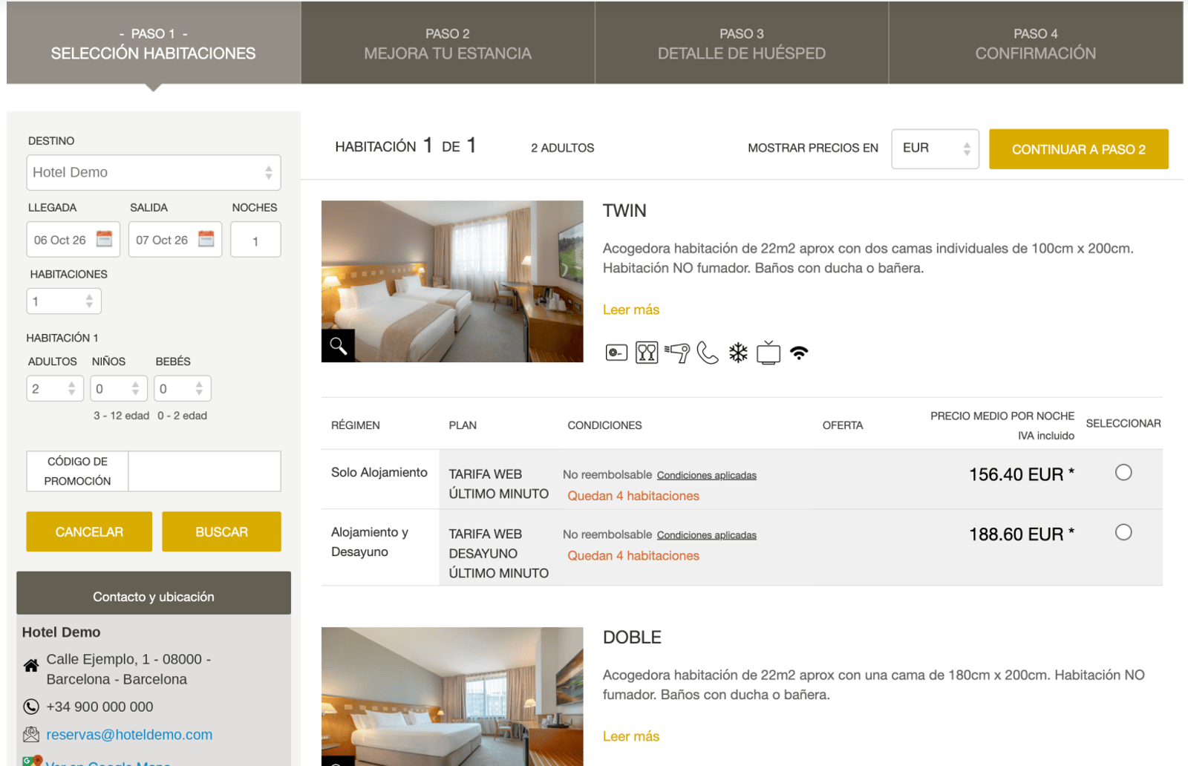1188x766 pixels.
Task: Click the Llegada date field 06 Oct 26
Action: coord(73,240)
